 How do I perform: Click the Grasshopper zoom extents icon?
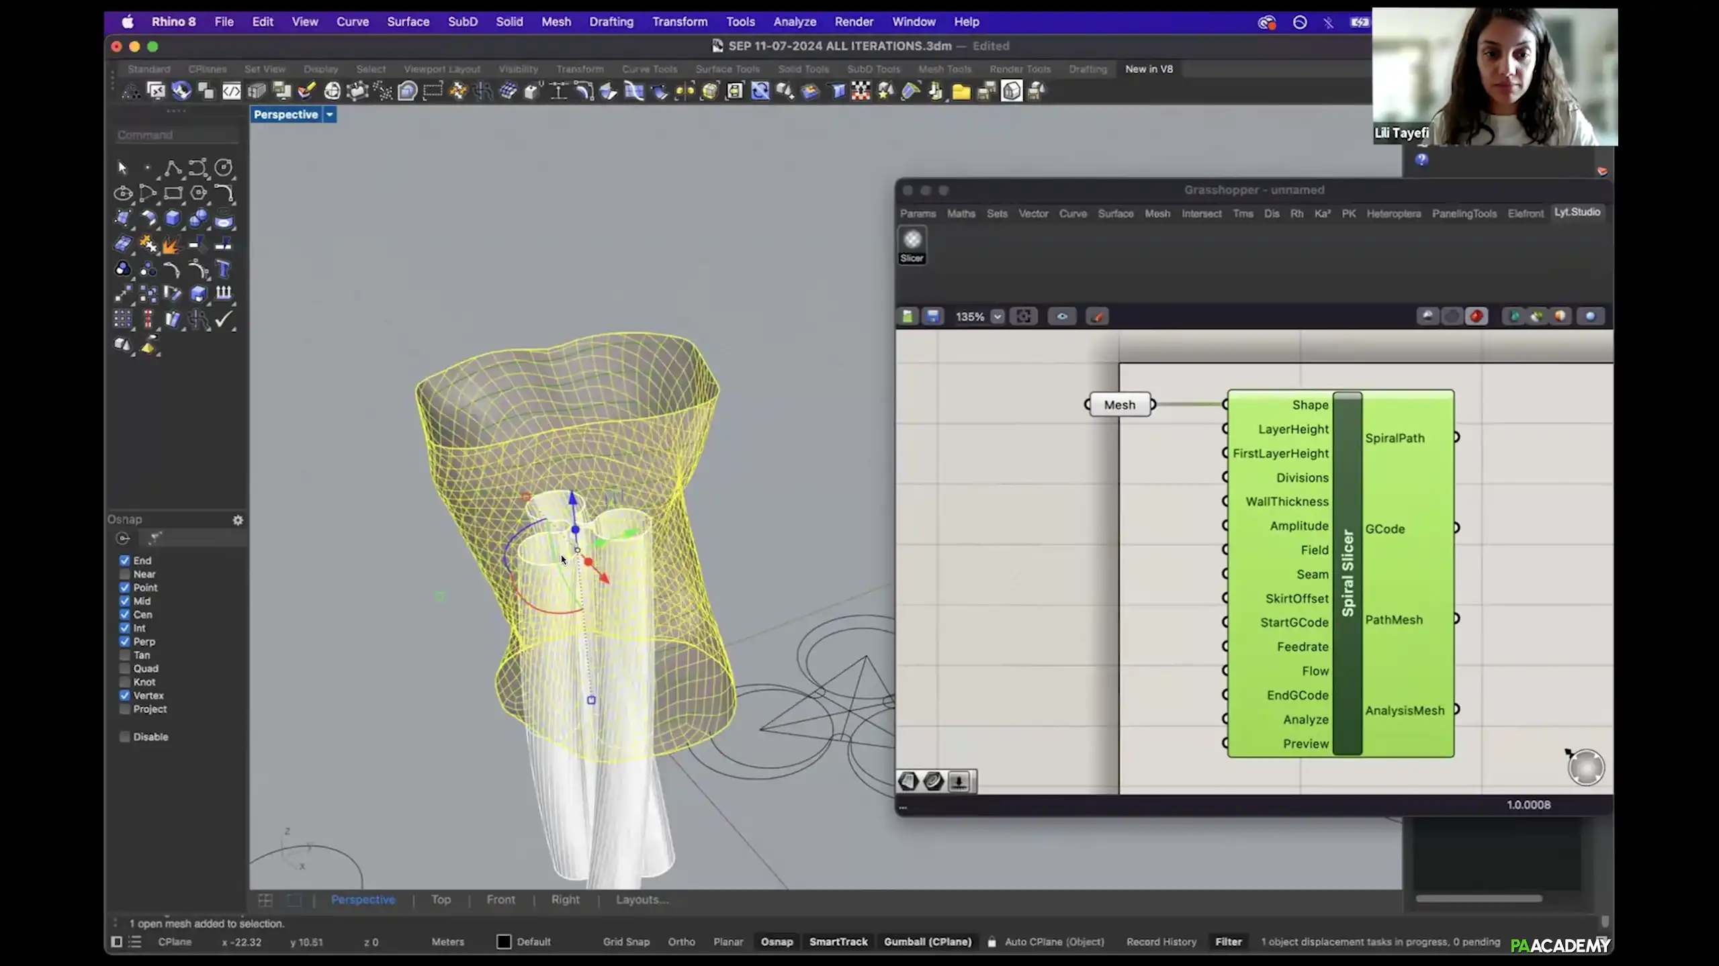click(1023, 316)
